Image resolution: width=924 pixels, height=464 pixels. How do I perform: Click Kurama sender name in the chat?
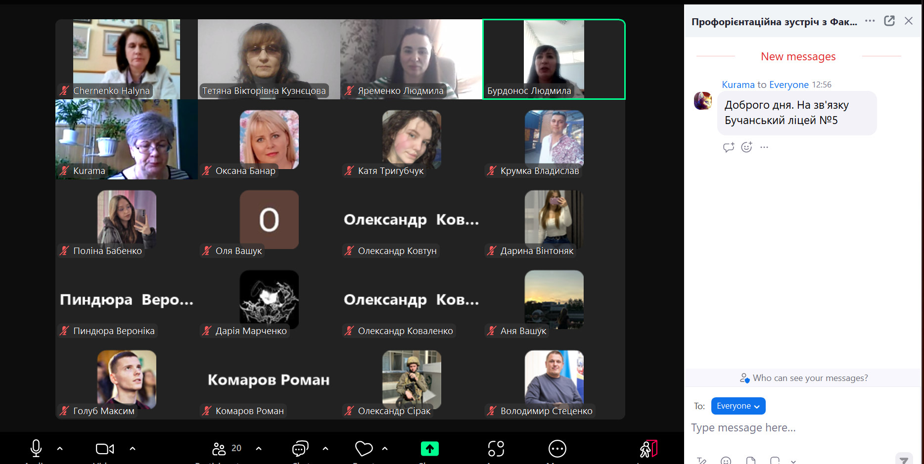click(738, 84)
